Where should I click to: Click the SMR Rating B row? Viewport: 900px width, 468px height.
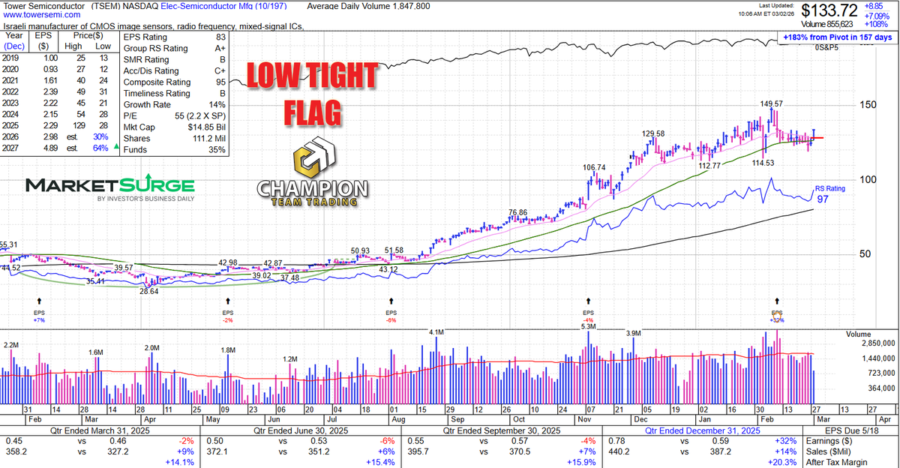pos(174,58)
